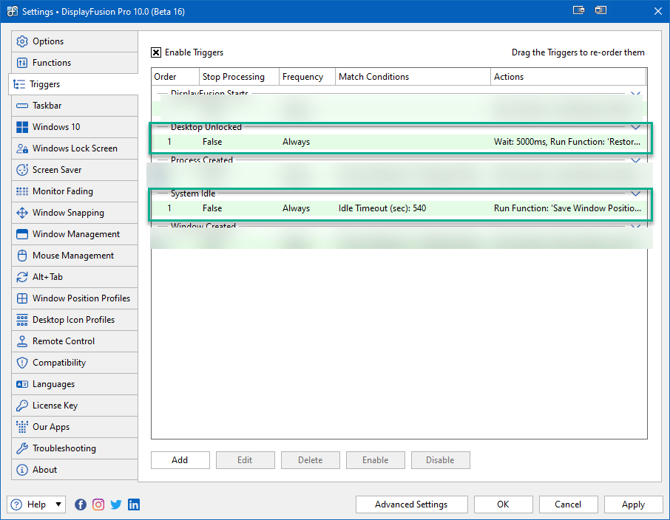Click the Taskbar sidebar icon
Viewport: 670px width, 520px height.
pos(21,106)
